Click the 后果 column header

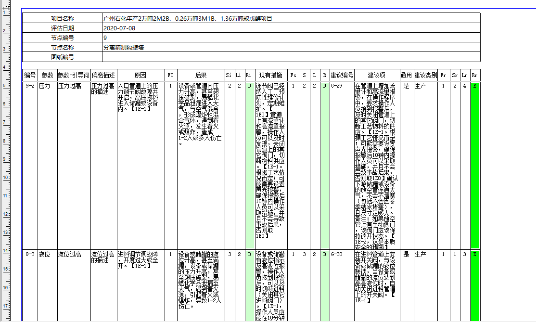tap(201, 75)
